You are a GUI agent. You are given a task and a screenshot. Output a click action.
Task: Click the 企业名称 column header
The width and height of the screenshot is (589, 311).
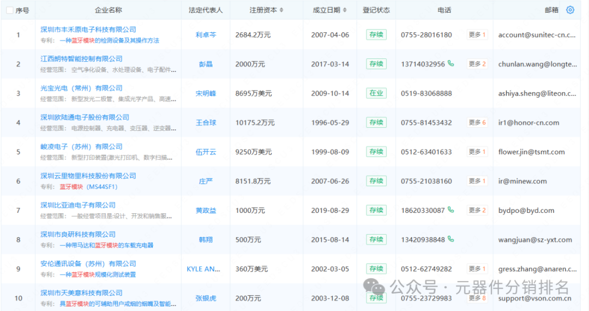(x=108, y=10)
